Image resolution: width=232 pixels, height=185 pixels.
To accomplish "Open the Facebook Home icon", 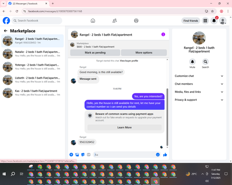I will 93,21.
